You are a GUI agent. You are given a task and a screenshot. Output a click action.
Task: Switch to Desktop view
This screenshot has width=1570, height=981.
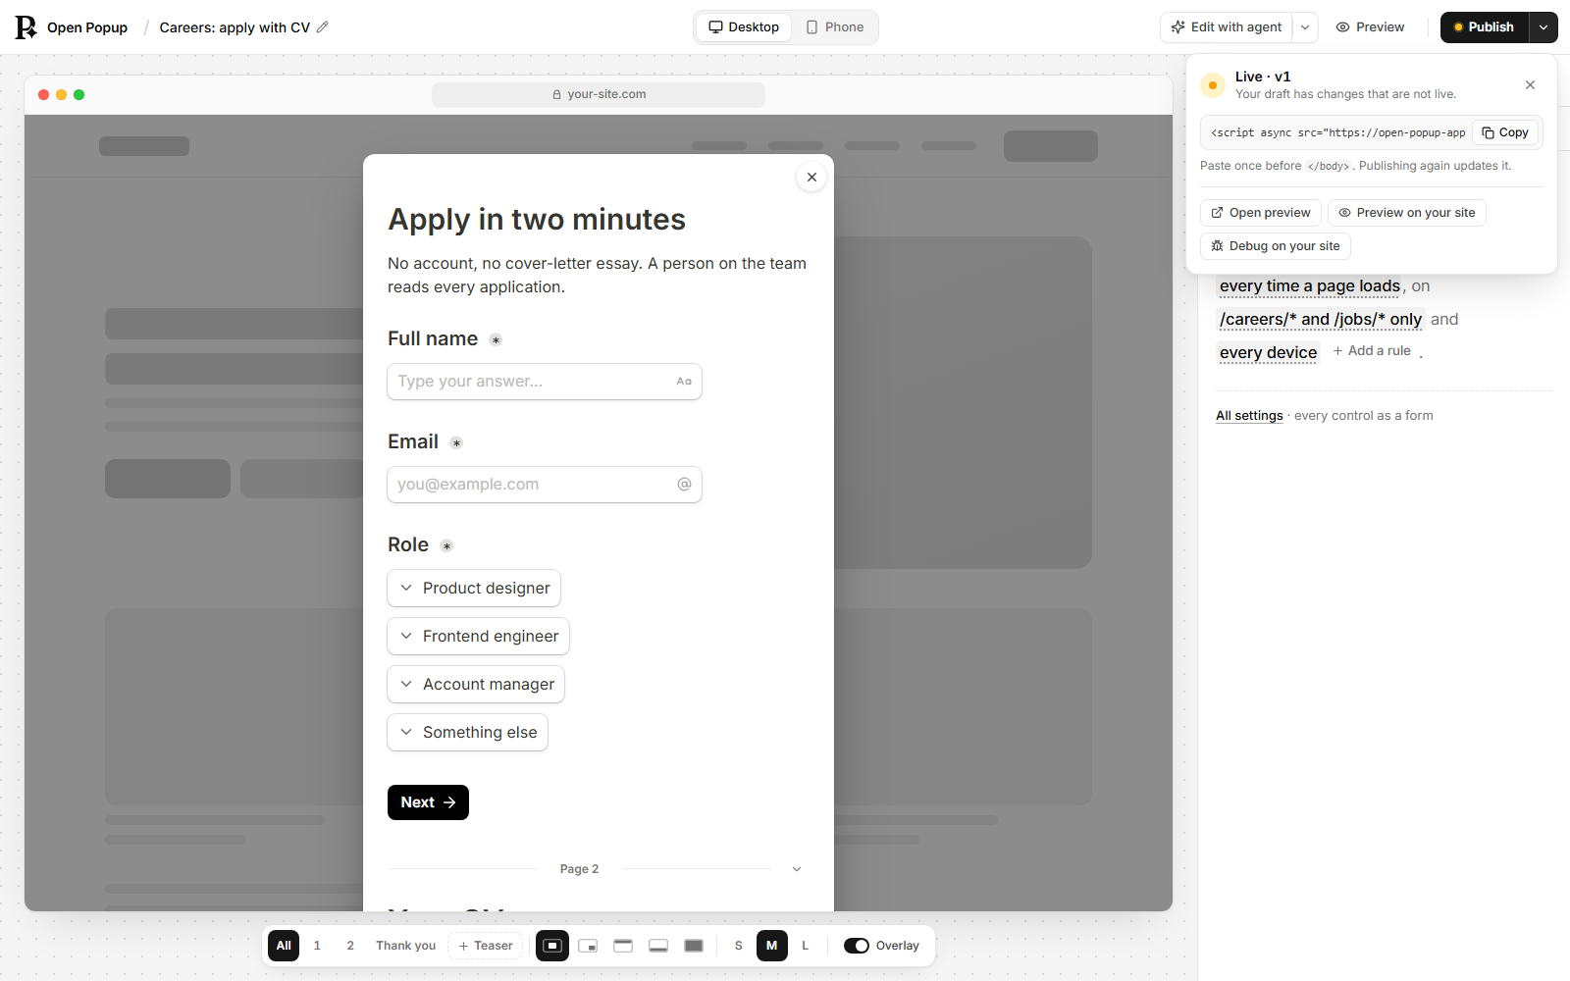click(744, 27)
